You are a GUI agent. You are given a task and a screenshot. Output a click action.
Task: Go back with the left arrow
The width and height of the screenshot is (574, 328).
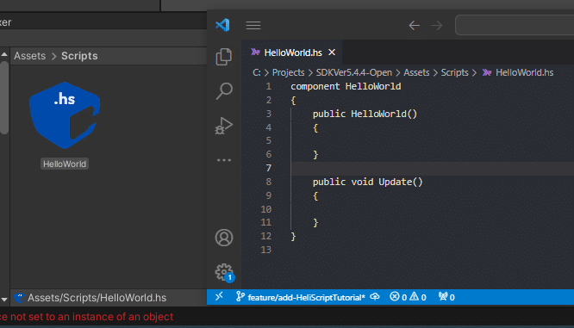(415, 25)
